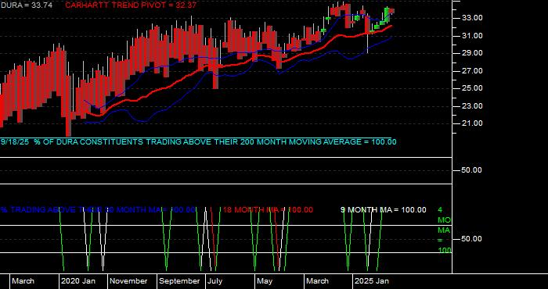Viewport: 548px width, 289px height.
Task: Click the green 4 MO MA = 100 label
Action: 444,230
